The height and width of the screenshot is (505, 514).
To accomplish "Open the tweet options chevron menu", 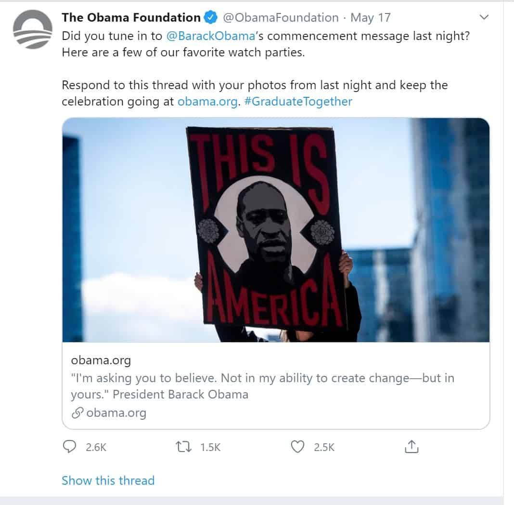I will [484, 17].
